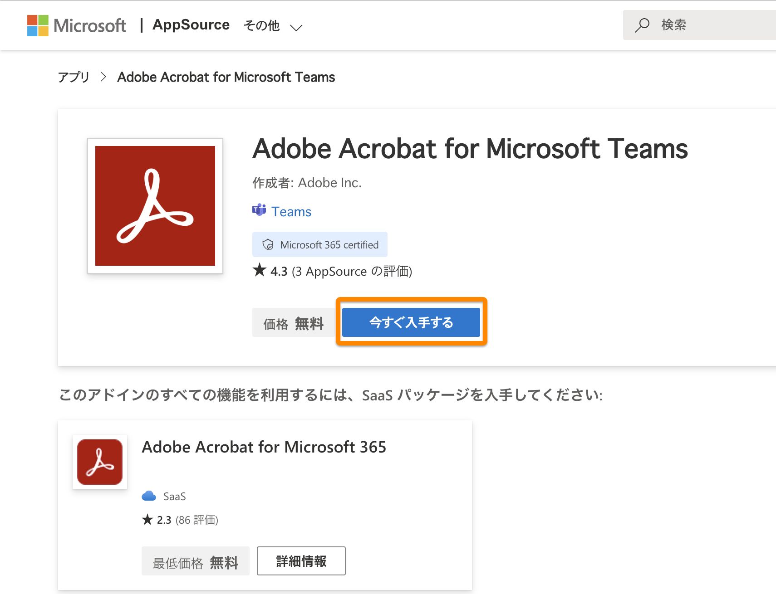776x594 pixels.
Task: Open the 3 AppSource の評価 reviews
Action: point(352,271)
